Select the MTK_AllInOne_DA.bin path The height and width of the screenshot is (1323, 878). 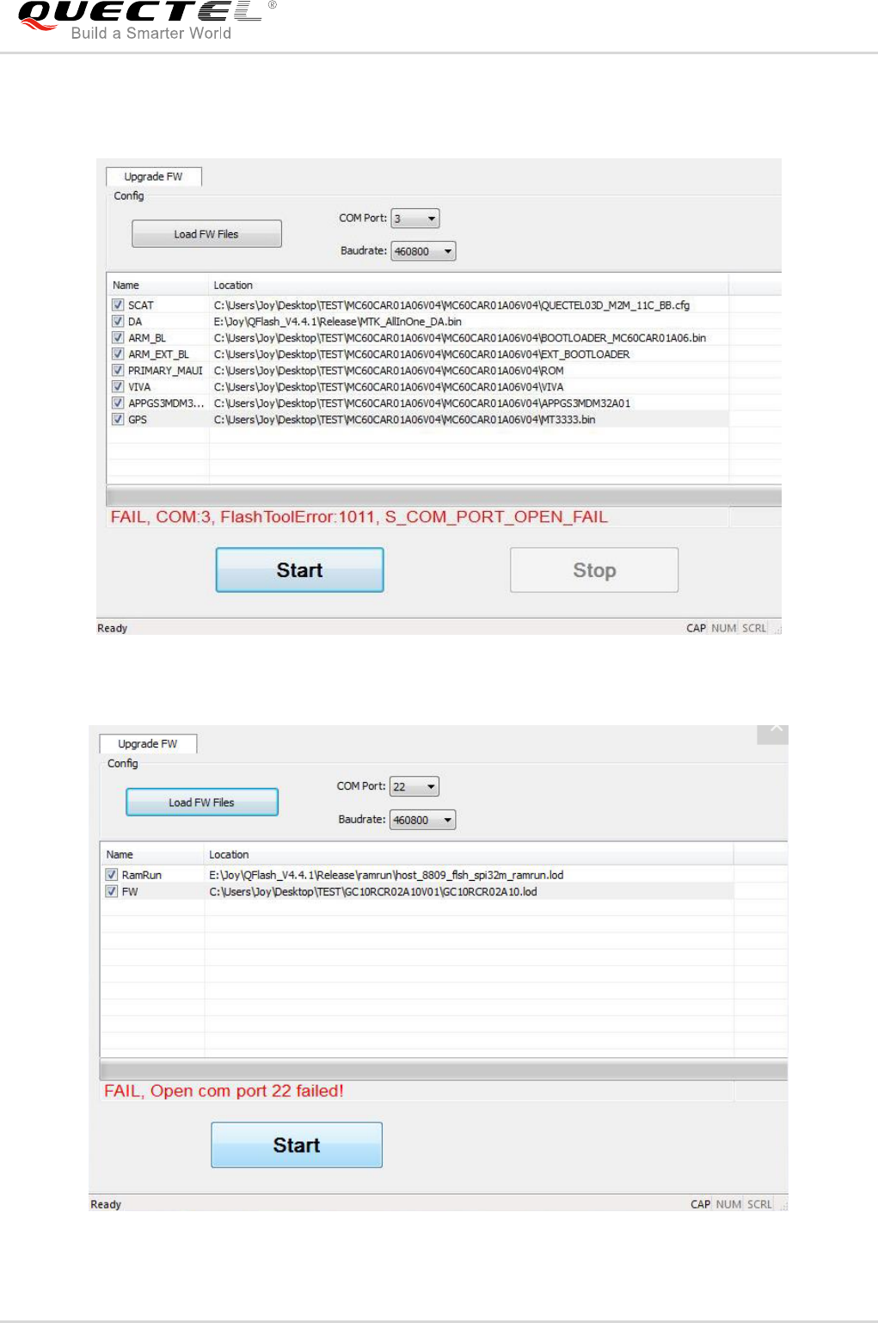click(337, 321)
